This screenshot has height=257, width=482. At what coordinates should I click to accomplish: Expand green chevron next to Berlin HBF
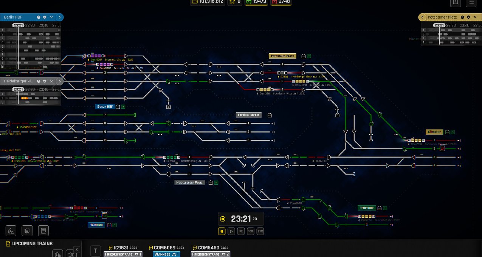123,107
